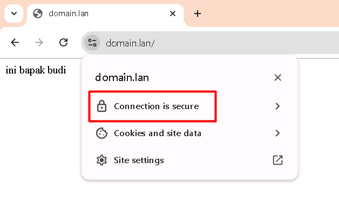Click the cookie icon

tap(101, 133)
